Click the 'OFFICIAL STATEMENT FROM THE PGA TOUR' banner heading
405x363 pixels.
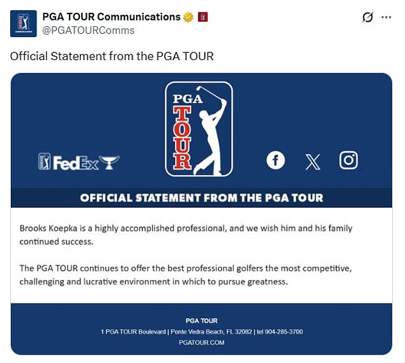(201, 197)
